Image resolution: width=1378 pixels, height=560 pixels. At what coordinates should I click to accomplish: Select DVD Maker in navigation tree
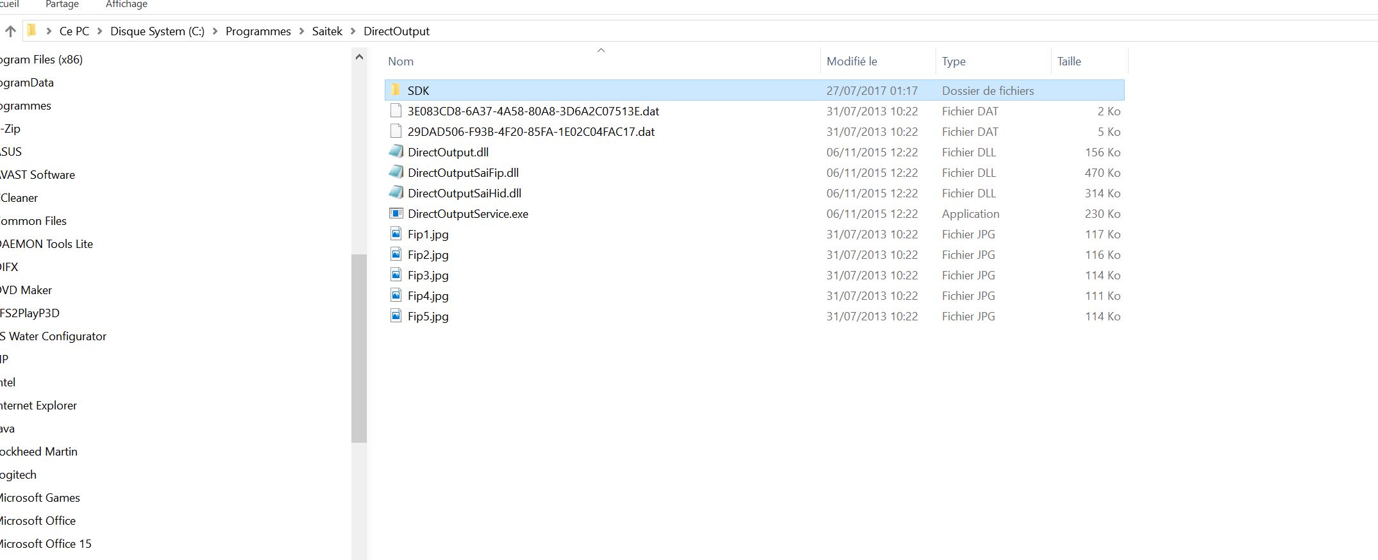(26, 290)
